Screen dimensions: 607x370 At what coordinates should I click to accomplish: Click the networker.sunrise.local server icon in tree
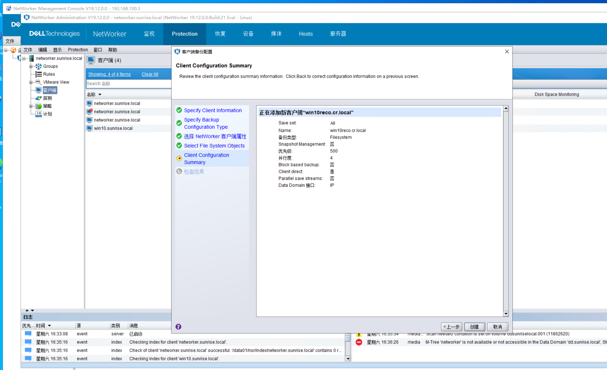coord(31,58)
